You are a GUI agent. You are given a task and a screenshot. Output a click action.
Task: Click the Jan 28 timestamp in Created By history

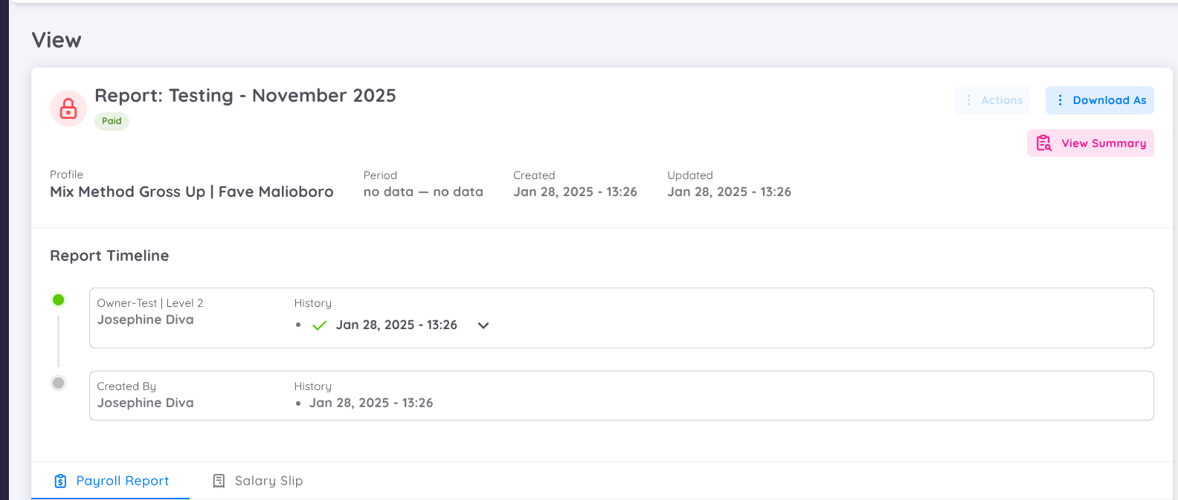(x=371, y=403)
